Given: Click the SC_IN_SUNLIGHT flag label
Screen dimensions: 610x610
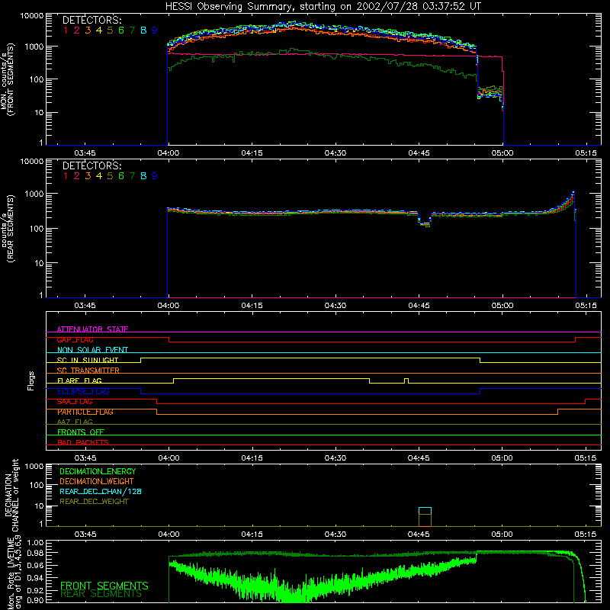Looking at the screenshot, I should pos(88,360).
